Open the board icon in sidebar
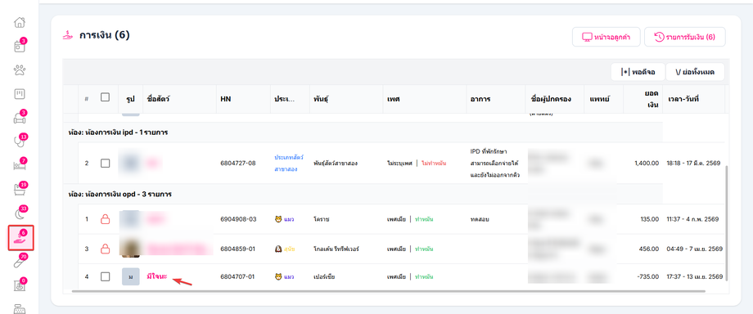This screenshot has height=314, width=753. (19, 93)
